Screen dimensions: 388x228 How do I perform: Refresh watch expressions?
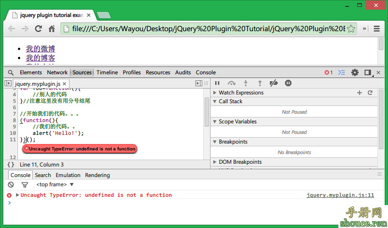point(370,93)
